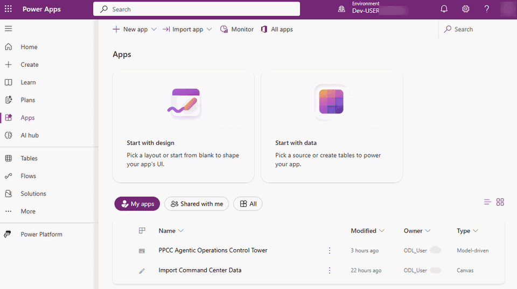Click Import app button

183,29
